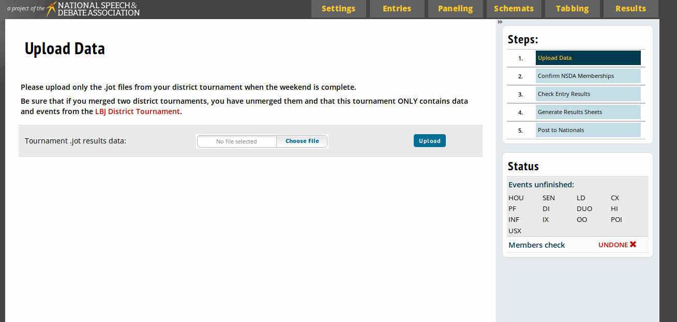Open the Paneling menu
Viewport: 677px width, 322px height.
click(455, 9)
